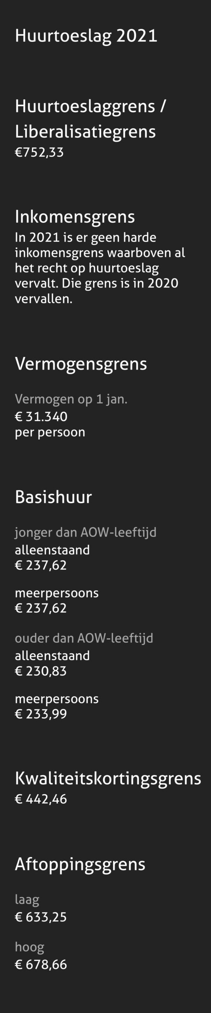
Task: Click the € 31.340 amount
Action: 41,417
